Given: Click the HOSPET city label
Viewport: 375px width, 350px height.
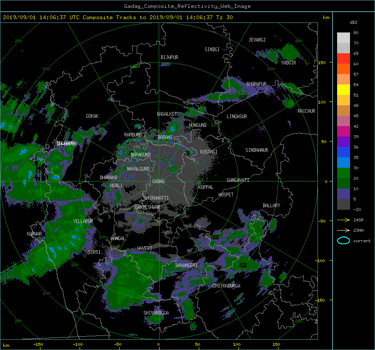Looking at the screenshot, I should (226, 195).
